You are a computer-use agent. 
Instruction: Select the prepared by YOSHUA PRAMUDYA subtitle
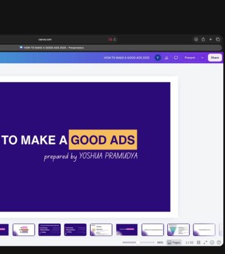pyautogui.click(x=91, y=156)
